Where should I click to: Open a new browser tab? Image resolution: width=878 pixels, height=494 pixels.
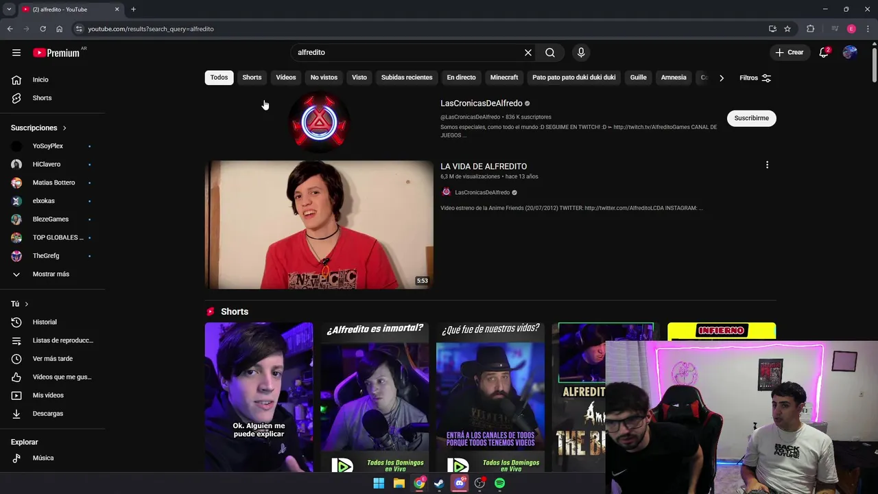pyautogui.click(x=133, y=9)
